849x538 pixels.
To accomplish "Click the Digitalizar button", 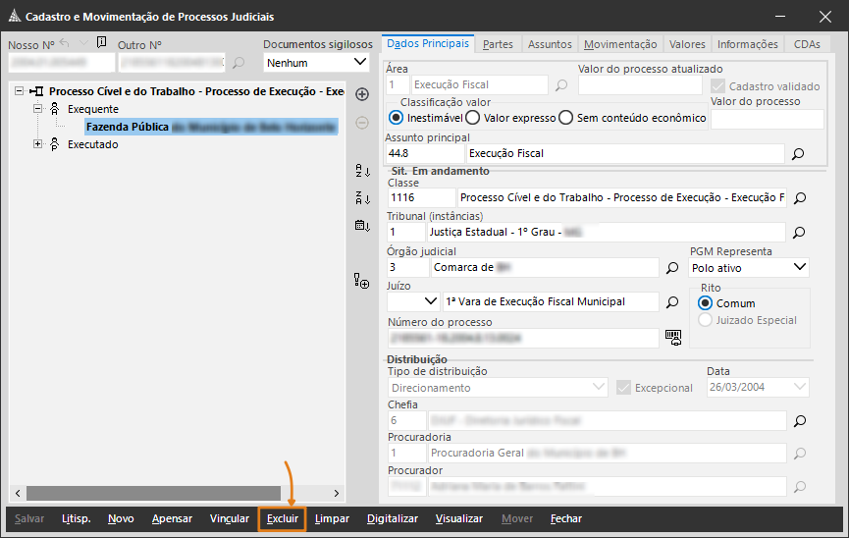I will 393,518.
